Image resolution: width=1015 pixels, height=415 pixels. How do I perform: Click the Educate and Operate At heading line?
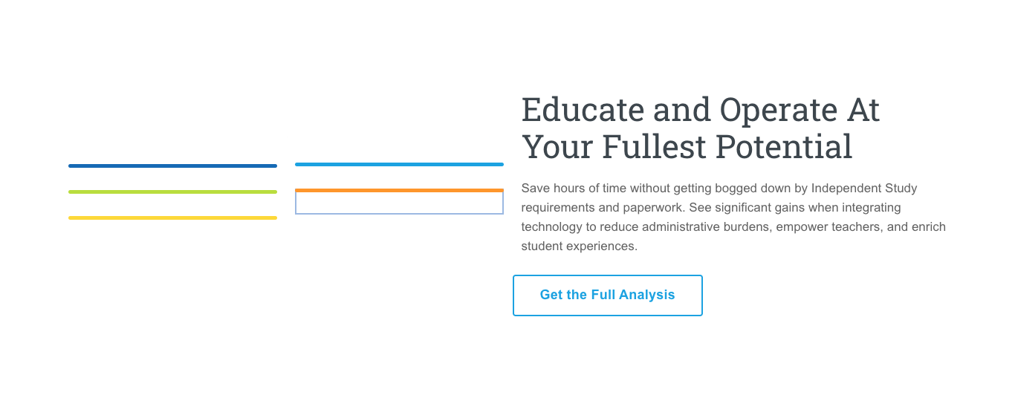click(x=701, y=110)
